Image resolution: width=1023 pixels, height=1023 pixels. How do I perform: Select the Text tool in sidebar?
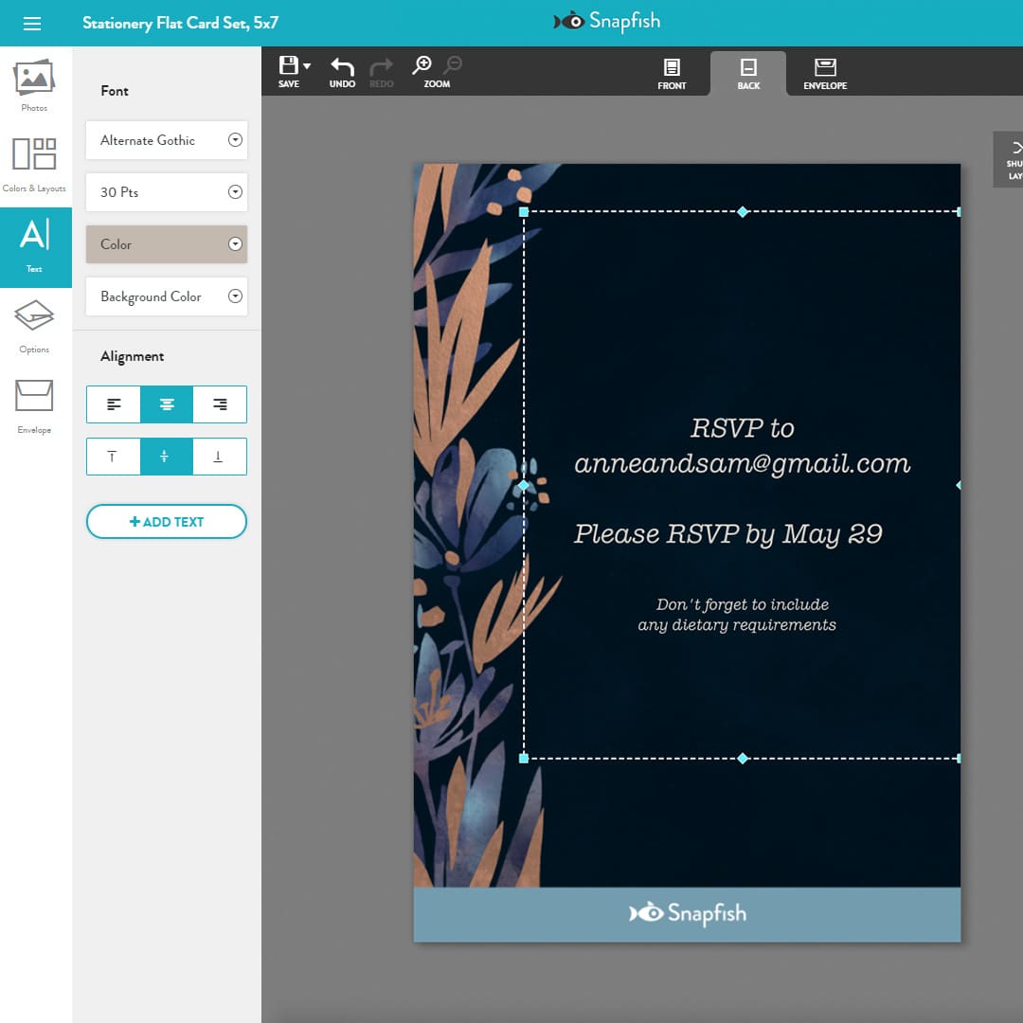(x=35, y=246)
